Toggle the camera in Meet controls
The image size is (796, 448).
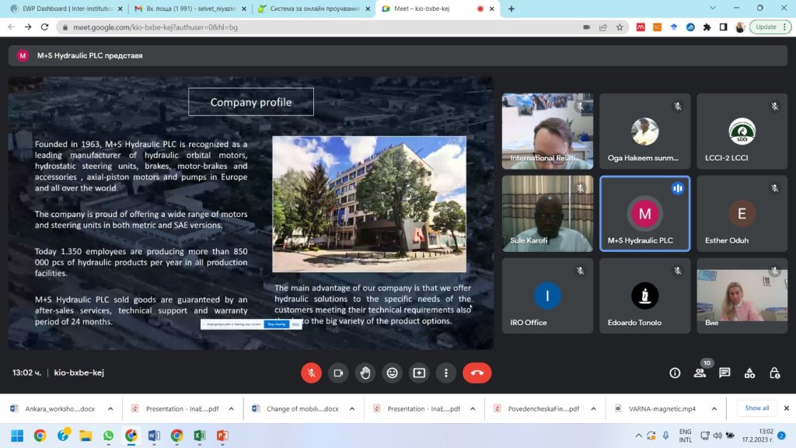click(x=338, y=373)
